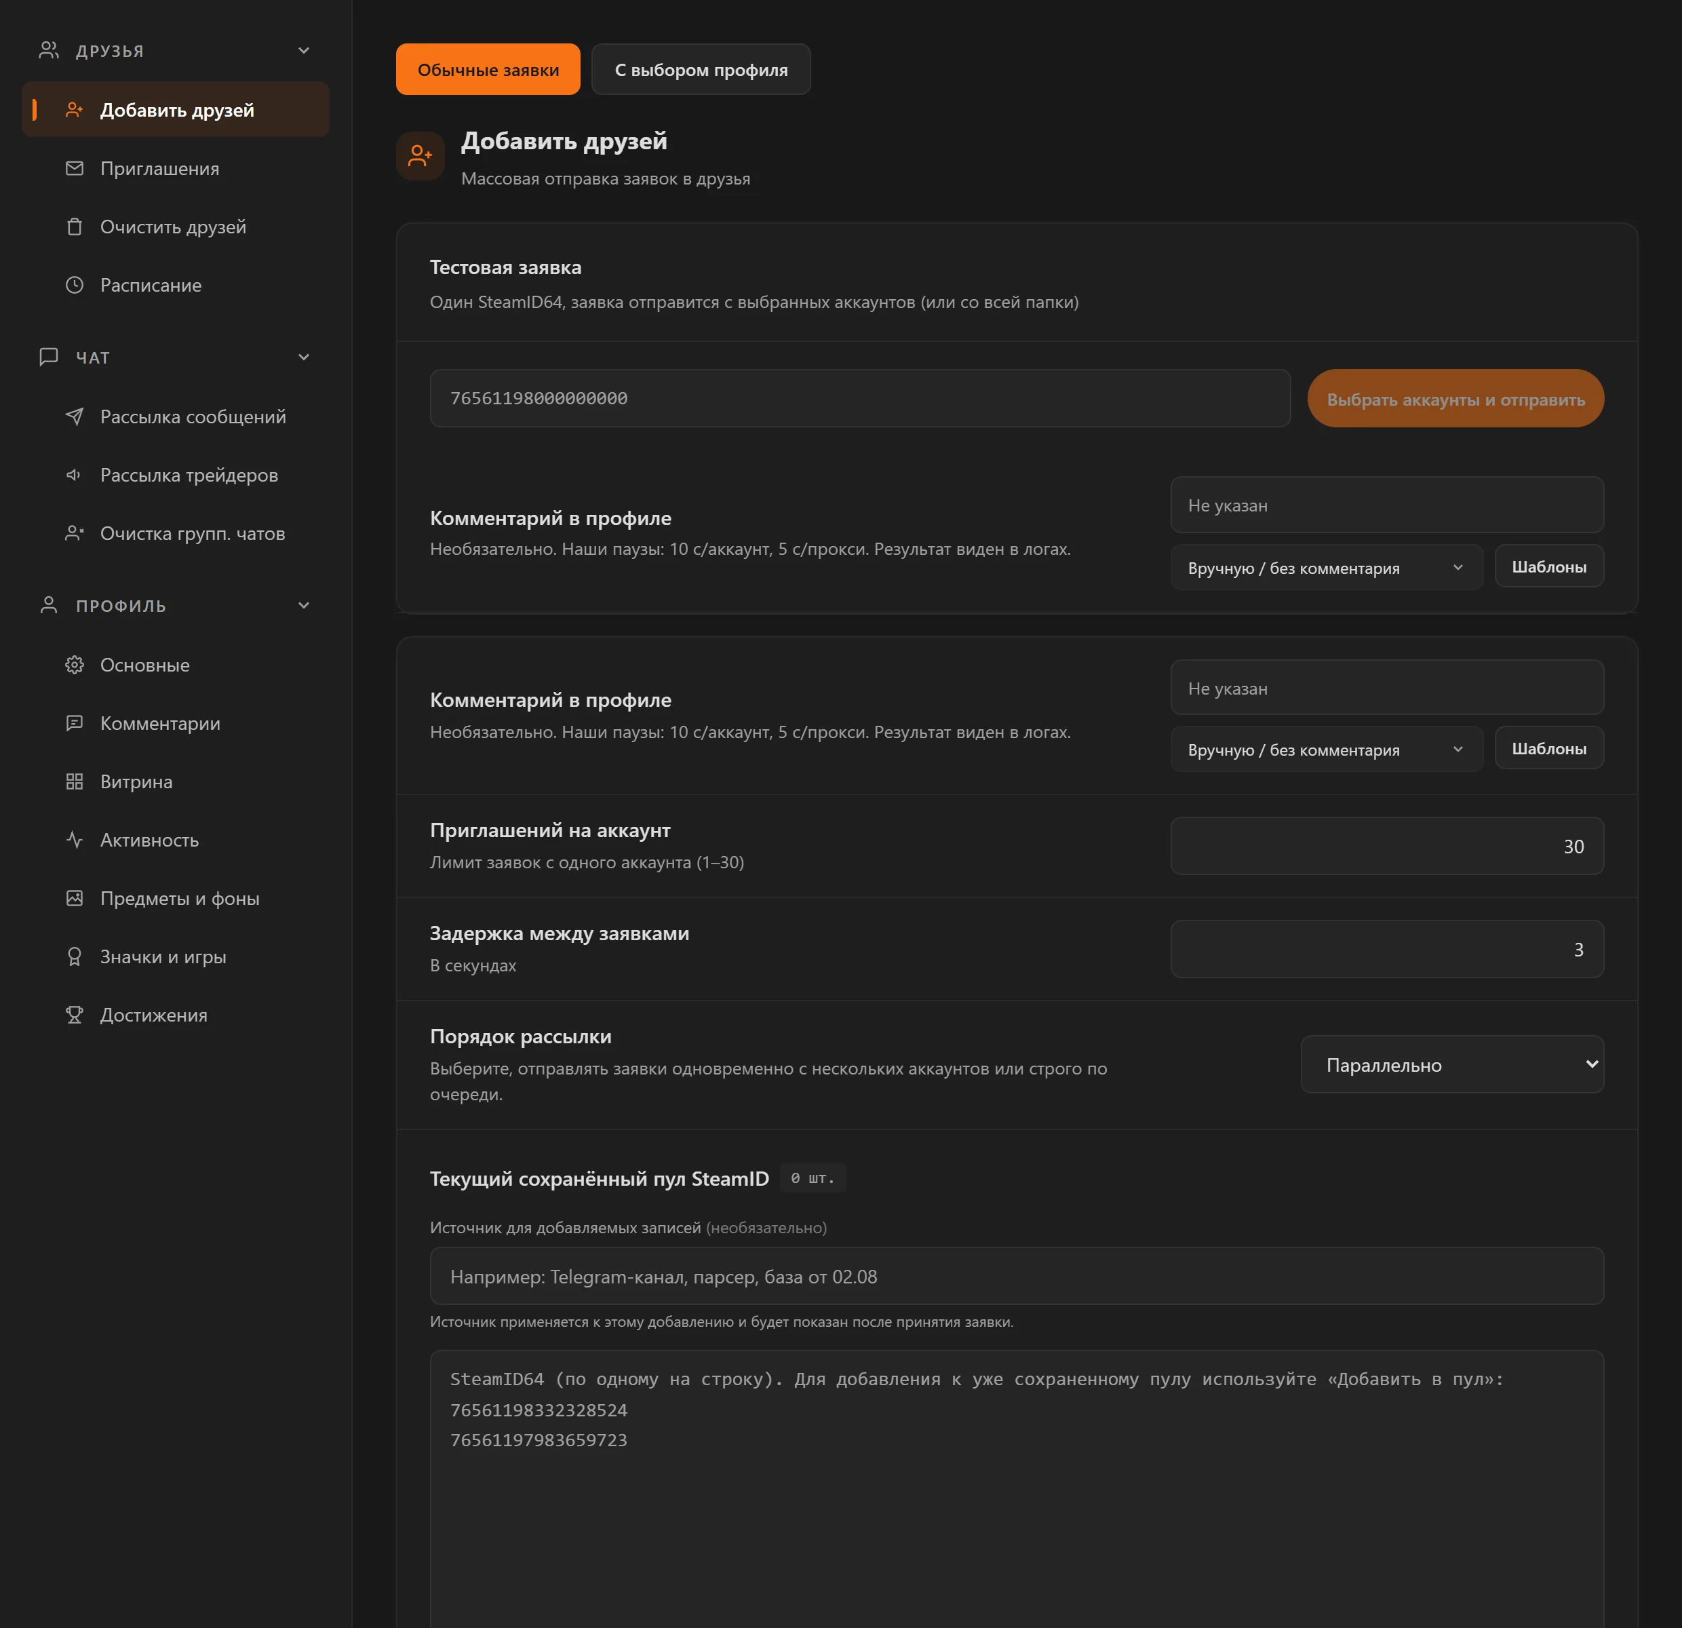Open the Порядок рассылки Параллельно dropdown
The height and width of the screenshot is (1628, 1682).
coord(1452,1064)
